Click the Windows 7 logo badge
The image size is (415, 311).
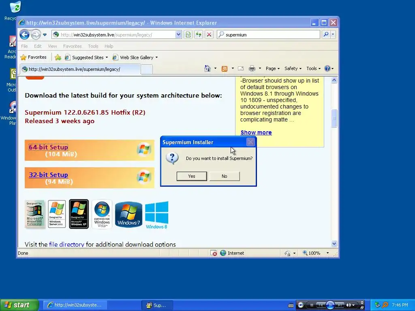(x=128, y=215)
